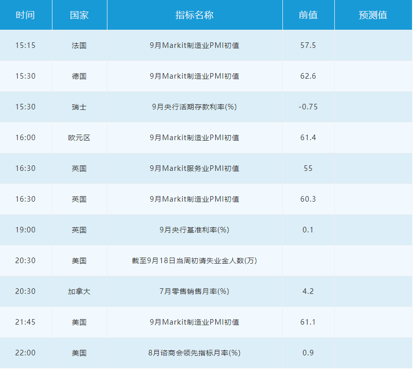Click the 国家 column header

point(79,15)
